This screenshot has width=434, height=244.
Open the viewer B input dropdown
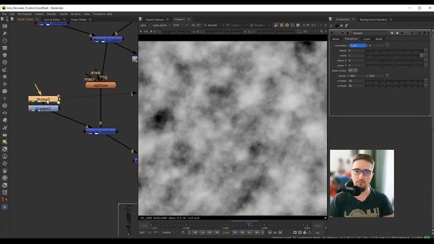pos(260,25)
